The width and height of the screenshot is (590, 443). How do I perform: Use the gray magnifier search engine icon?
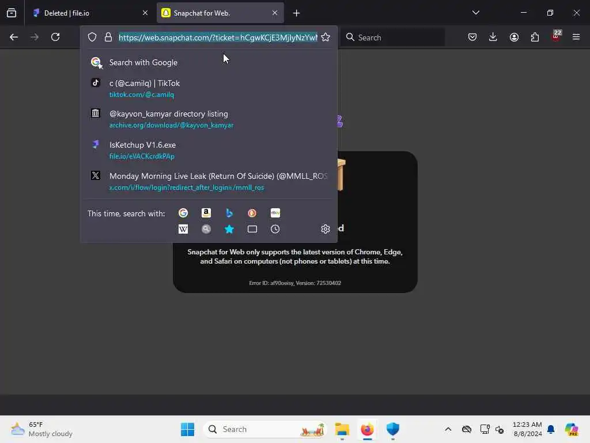point(206,229)
